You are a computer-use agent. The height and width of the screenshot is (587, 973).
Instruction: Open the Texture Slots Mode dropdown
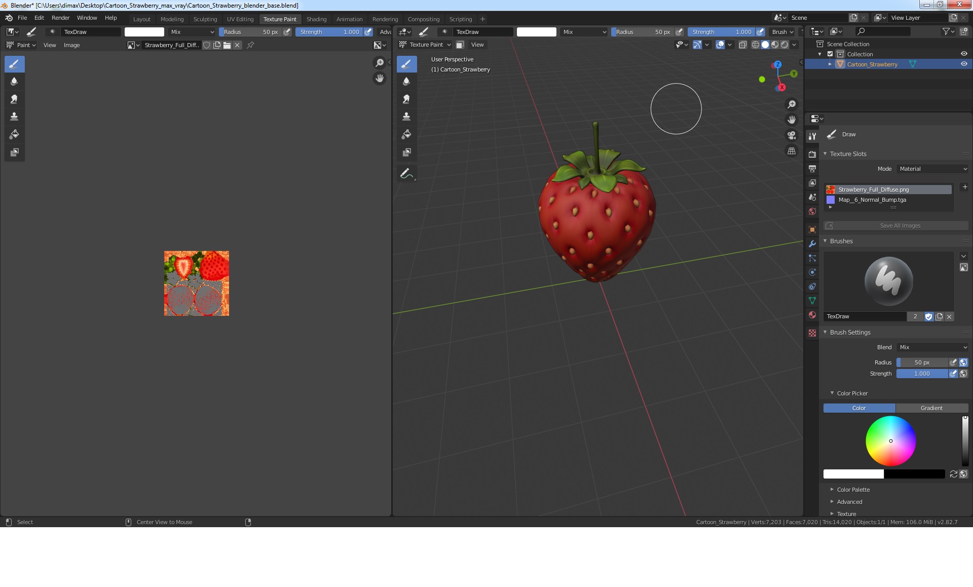(932, 169)
